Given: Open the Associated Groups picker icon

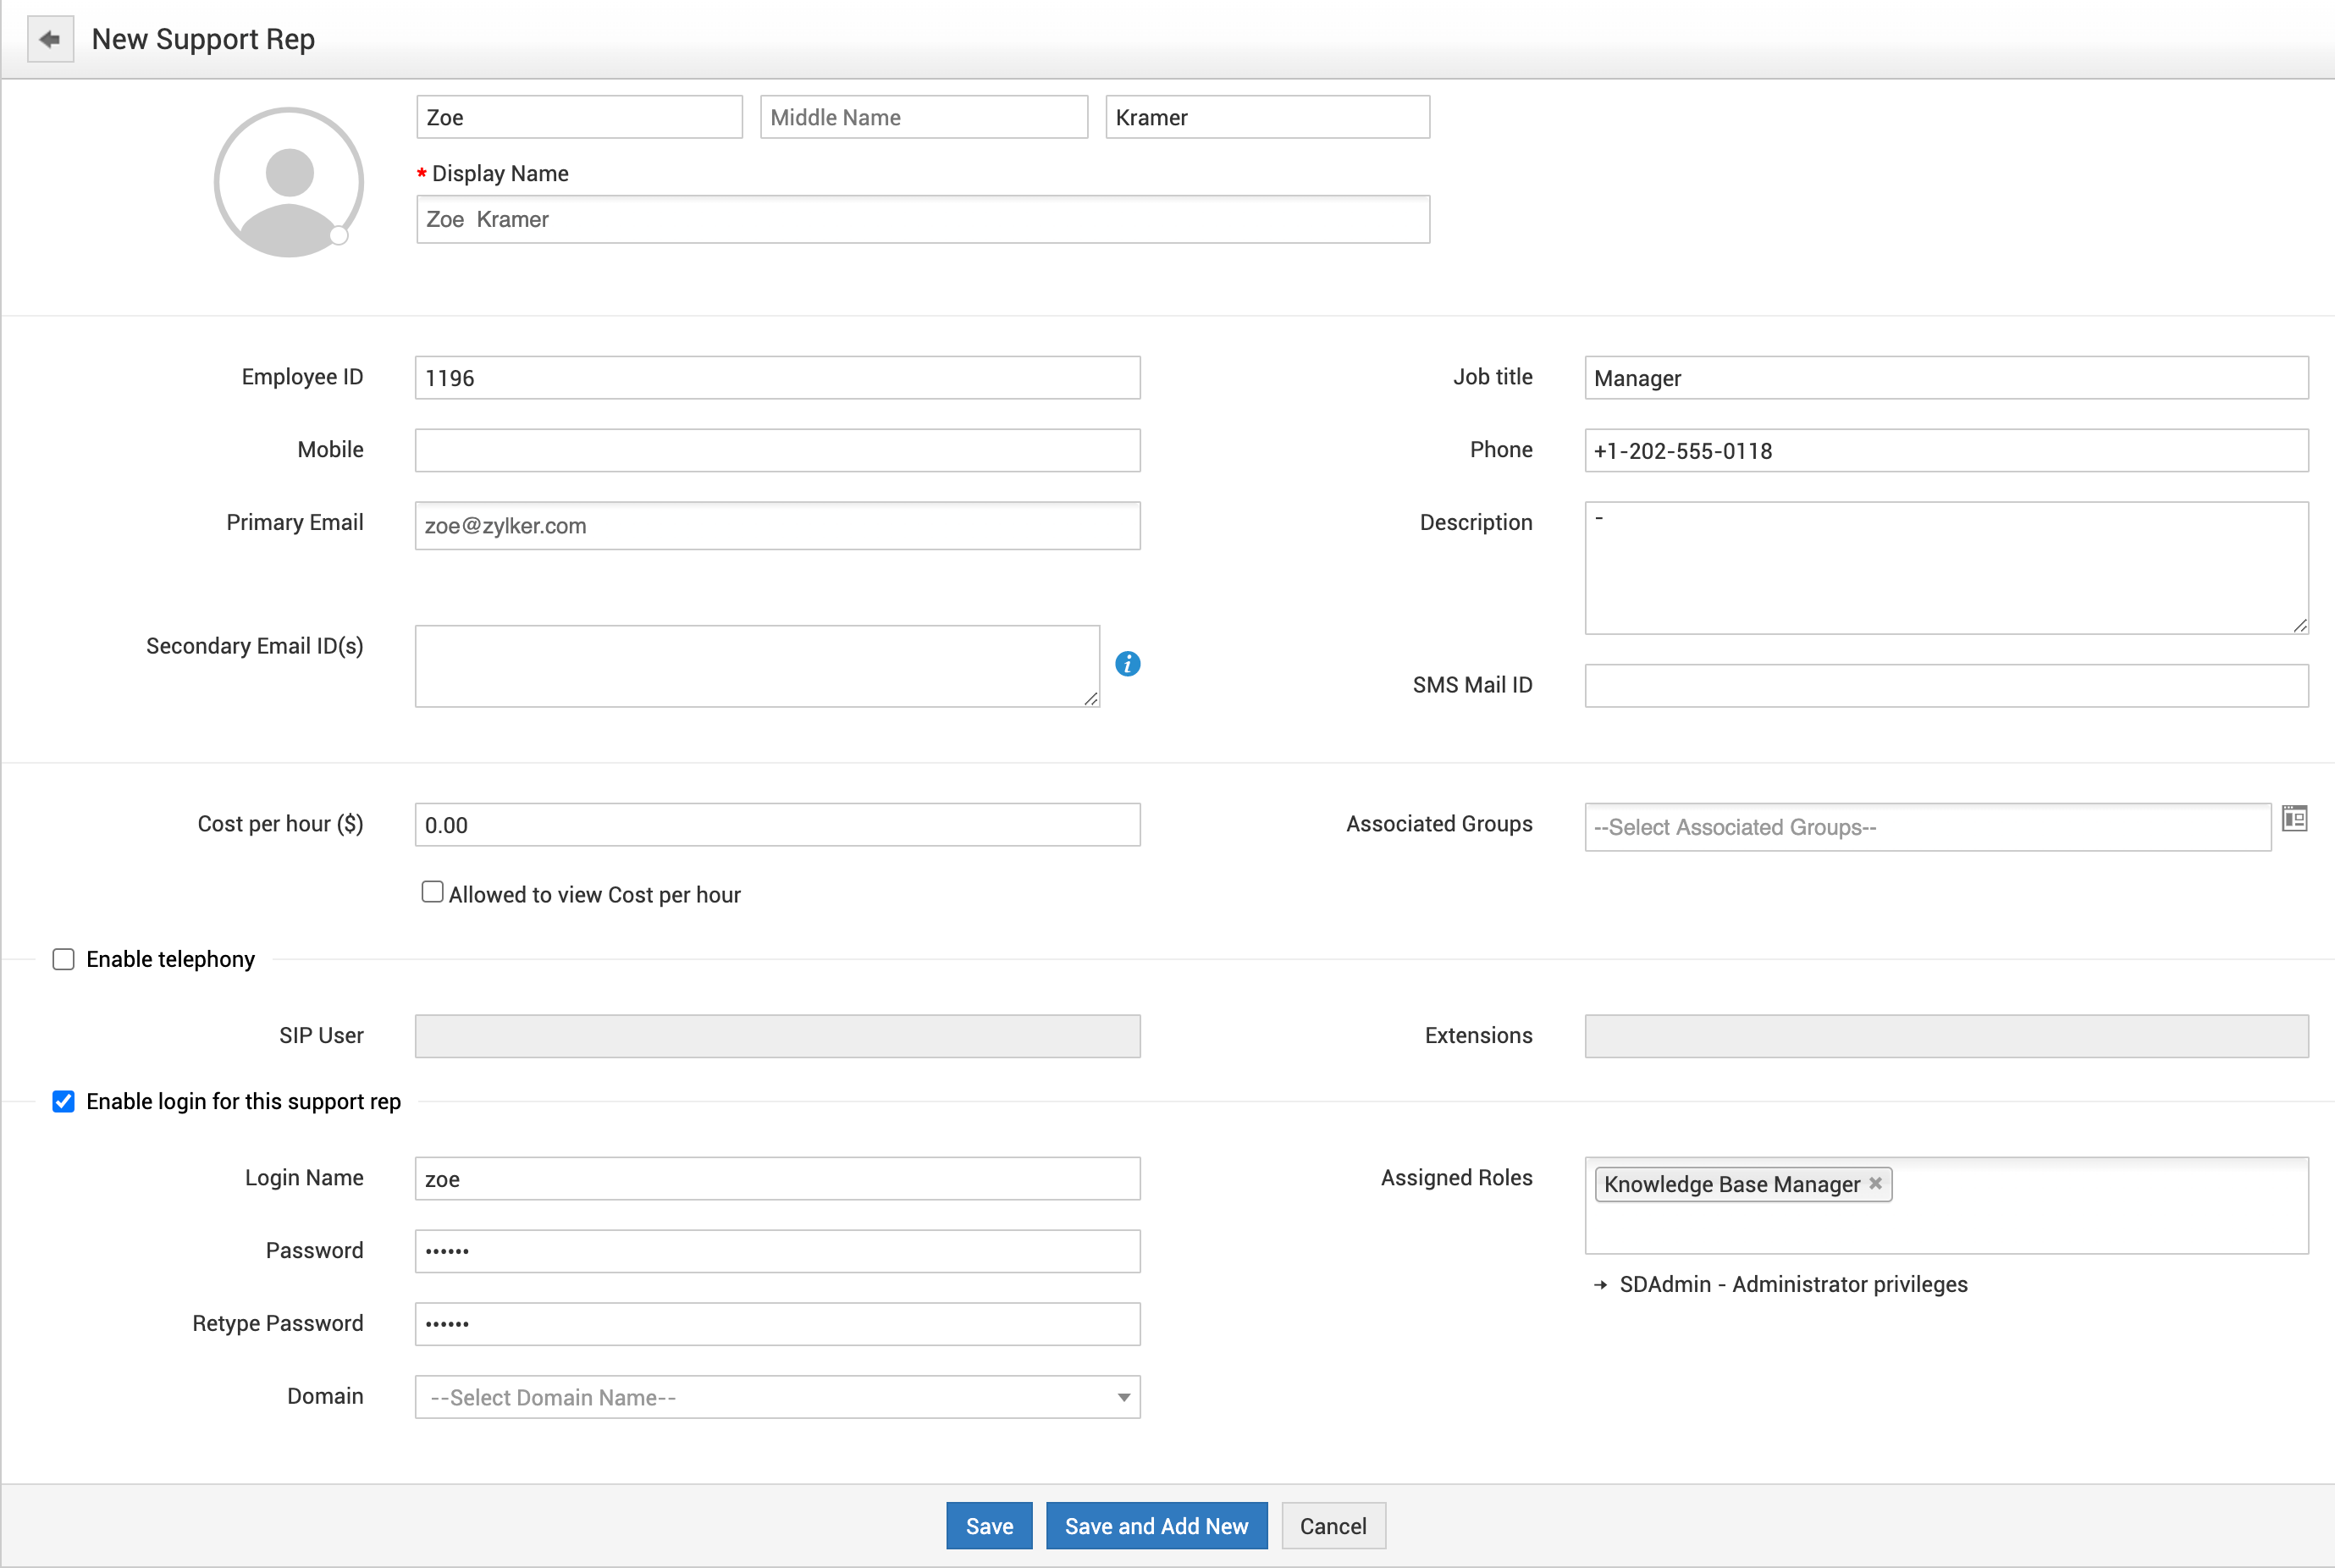Looking at the screenshot, I should (x=2294, y=819).
